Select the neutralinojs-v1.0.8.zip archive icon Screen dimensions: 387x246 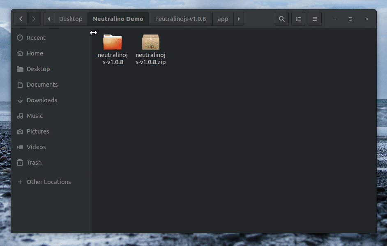[150, 42]
